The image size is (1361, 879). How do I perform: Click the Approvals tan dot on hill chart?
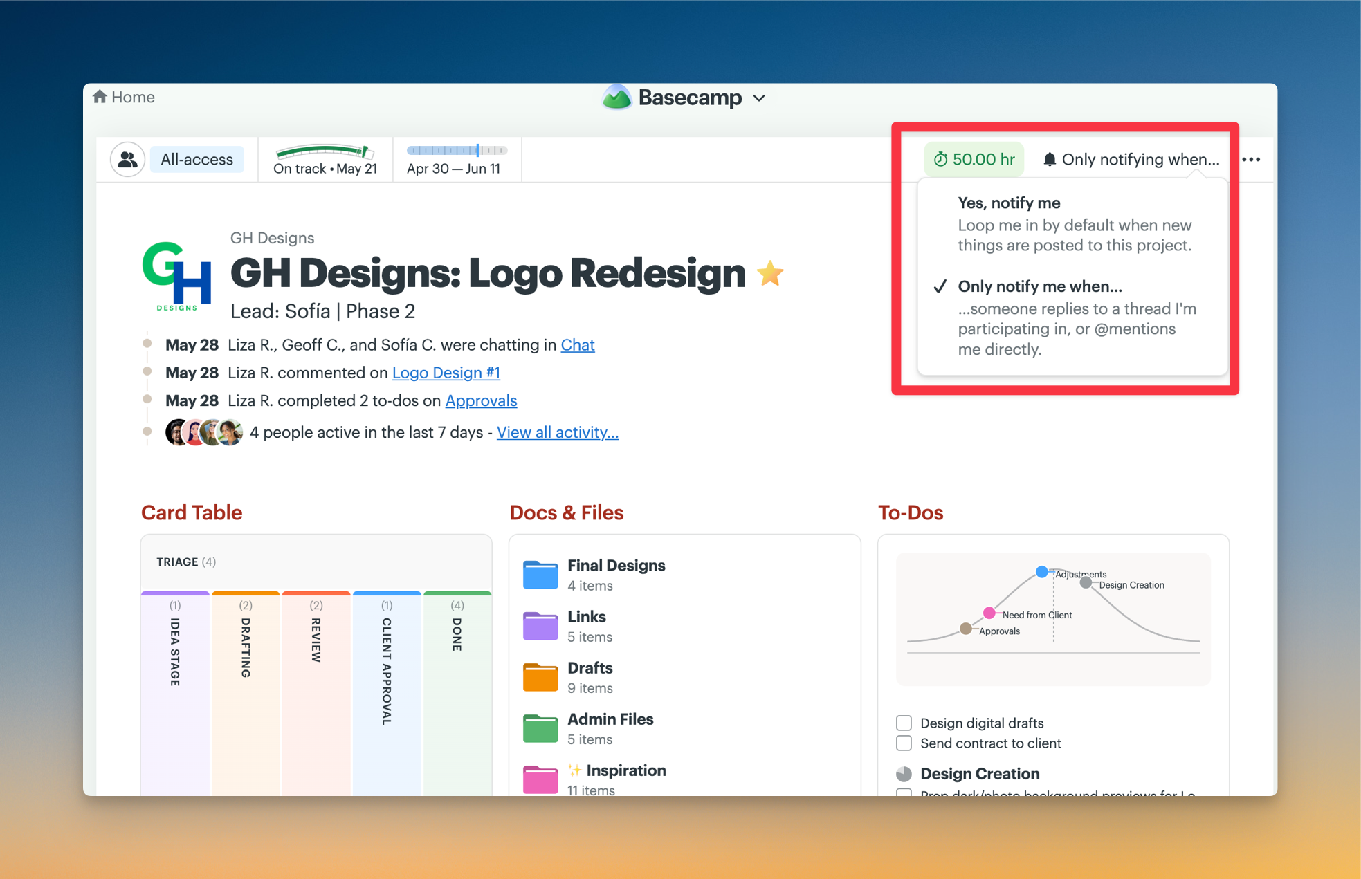point(966,629)
